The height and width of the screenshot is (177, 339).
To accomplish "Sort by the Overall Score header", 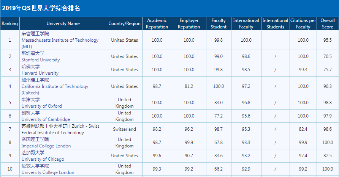I will [327, 23].
